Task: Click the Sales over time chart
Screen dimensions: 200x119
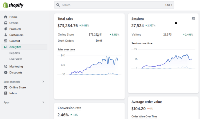Action: coord(93,65)
